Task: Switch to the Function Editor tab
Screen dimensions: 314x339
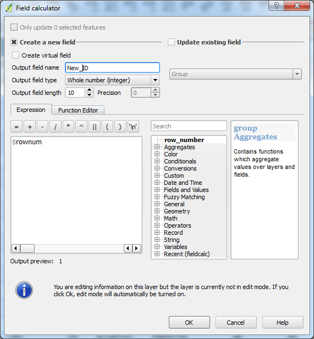Action: (78, 110)
